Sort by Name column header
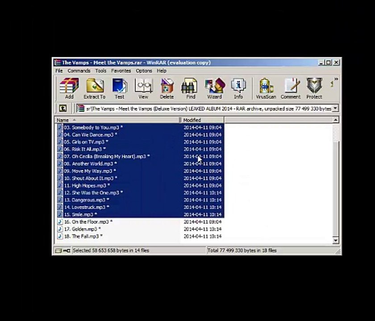Image resolution: width=375 pixels, height=321 pixels. (117, 120)
